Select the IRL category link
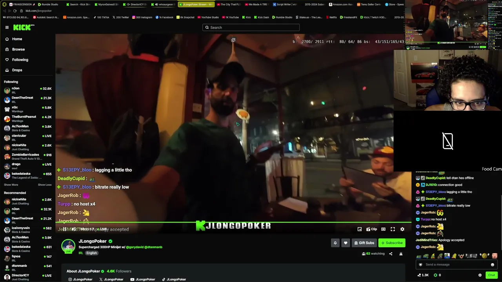The image size is (502, 282). 81,253
